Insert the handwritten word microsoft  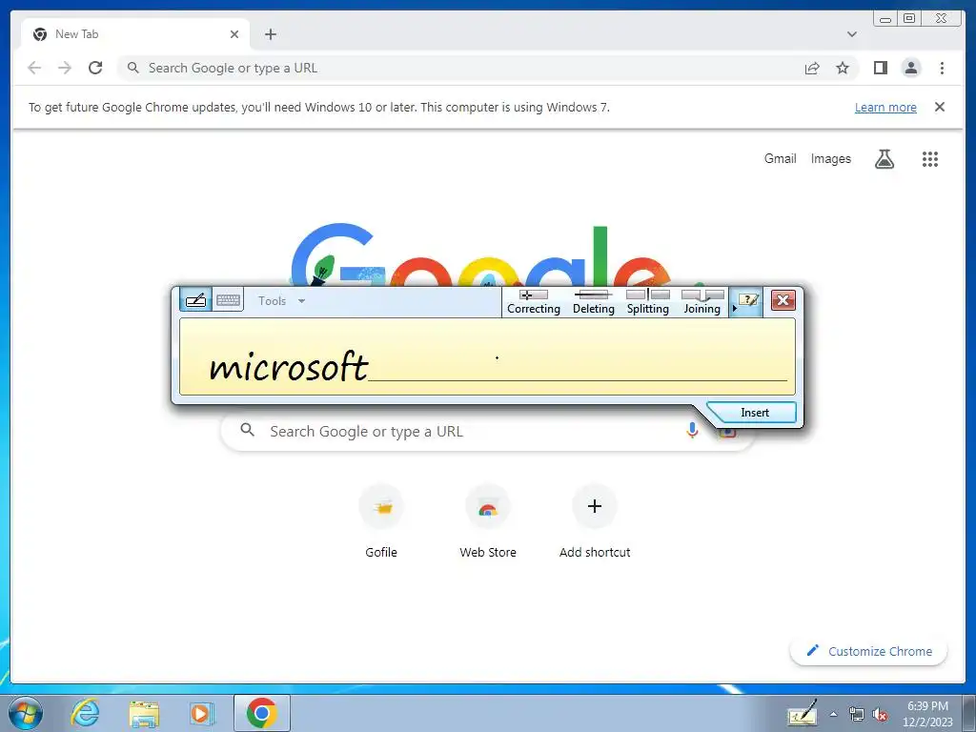(x=753, y=413)
